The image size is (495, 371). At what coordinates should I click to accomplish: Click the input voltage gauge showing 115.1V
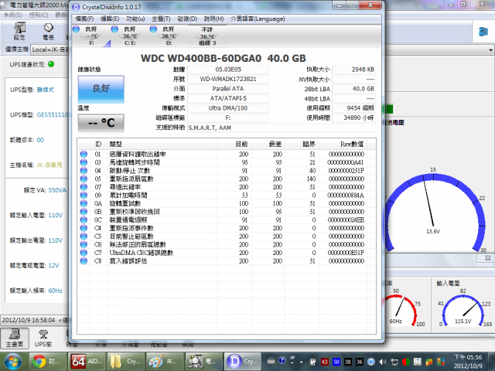pyautogui.click(x=463, y=310)
